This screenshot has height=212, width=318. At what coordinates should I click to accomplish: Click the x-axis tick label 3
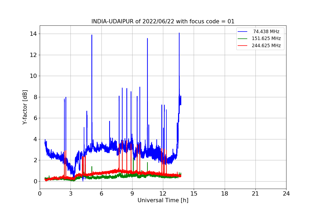point(70,194)
